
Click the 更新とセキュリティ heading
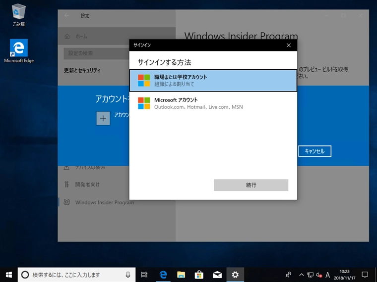pyautogui.click(x=82, y=70)
